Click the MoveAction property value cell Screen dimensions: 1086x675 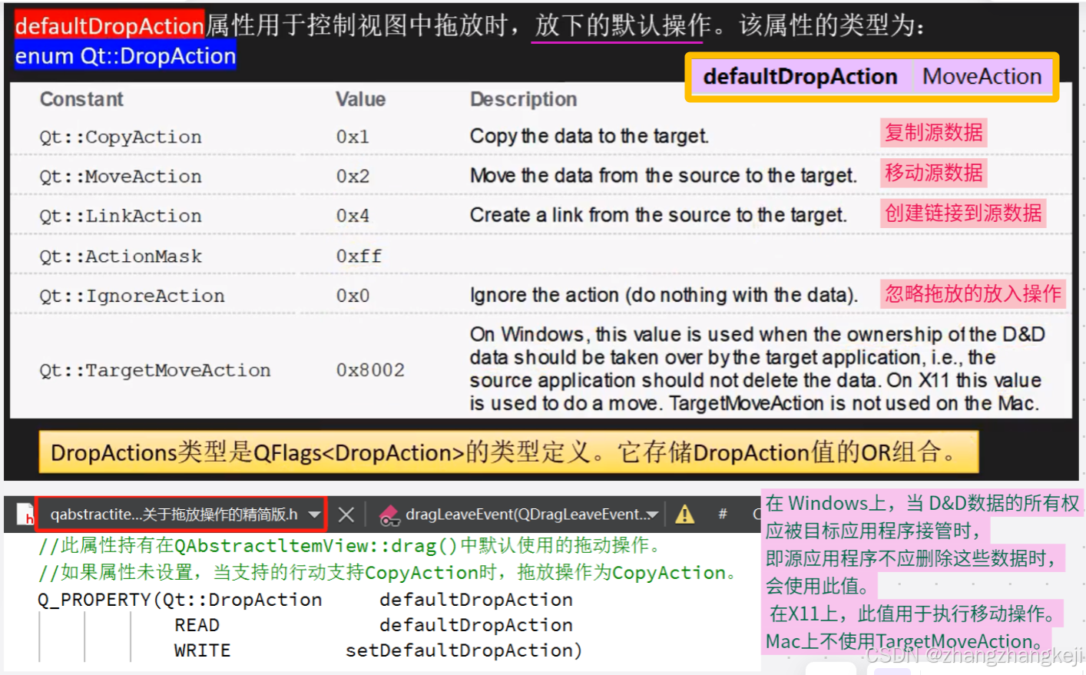pyautogui.click(x=982, y=77)
